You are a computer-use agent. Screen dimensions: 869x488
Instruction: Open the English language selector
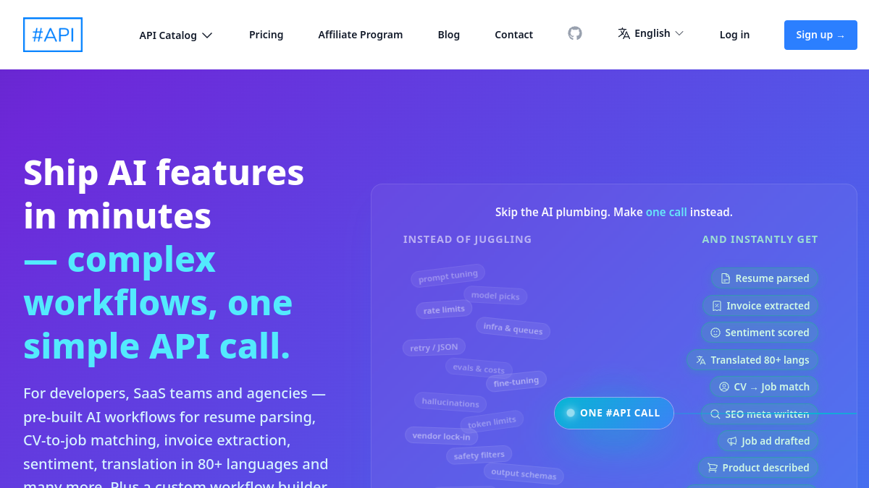coord(651,33)
